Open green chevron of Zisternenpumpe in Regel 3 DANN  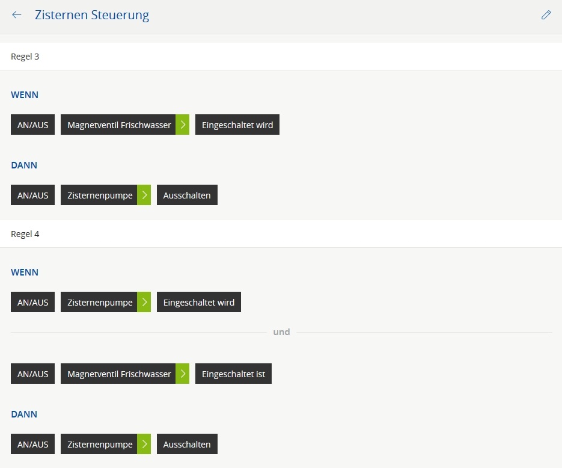(x=144, y=196)
